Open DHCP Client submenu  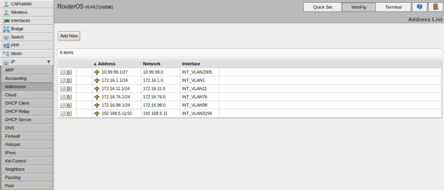coord(27,103)
